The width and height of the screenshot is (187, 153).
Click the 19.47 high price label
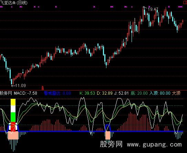153,9
